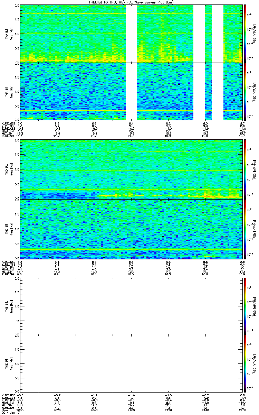Click the PSD color bar beside THE B-parallel
The image size is (259, 415).
coord(245,363)
